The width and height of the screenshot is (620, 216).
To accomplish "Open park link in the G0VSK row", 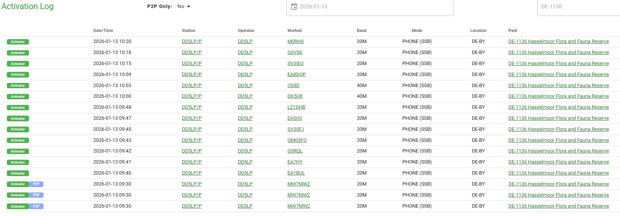I will point(558,52).
